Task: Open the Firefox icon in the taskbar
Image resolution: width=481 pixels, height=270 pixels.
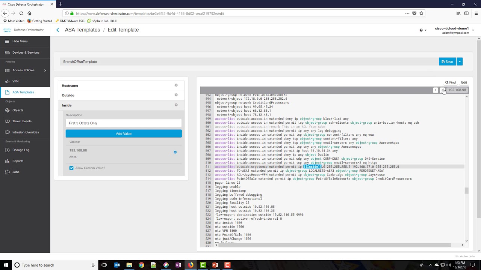Action: 191,265
